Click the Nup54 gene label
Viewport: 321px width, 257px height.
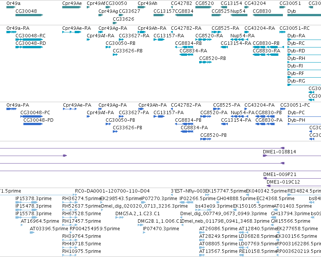(238, 11)
